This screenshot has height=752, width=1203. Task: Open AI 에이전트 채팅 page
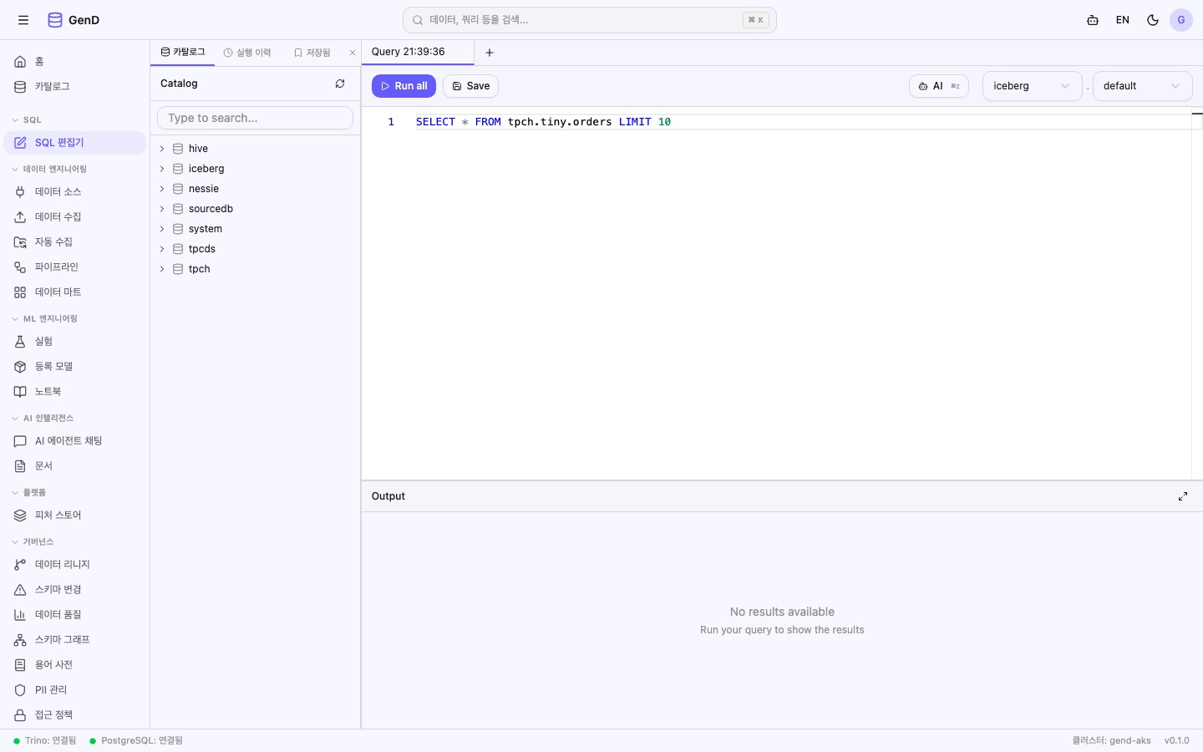(75, 441)
